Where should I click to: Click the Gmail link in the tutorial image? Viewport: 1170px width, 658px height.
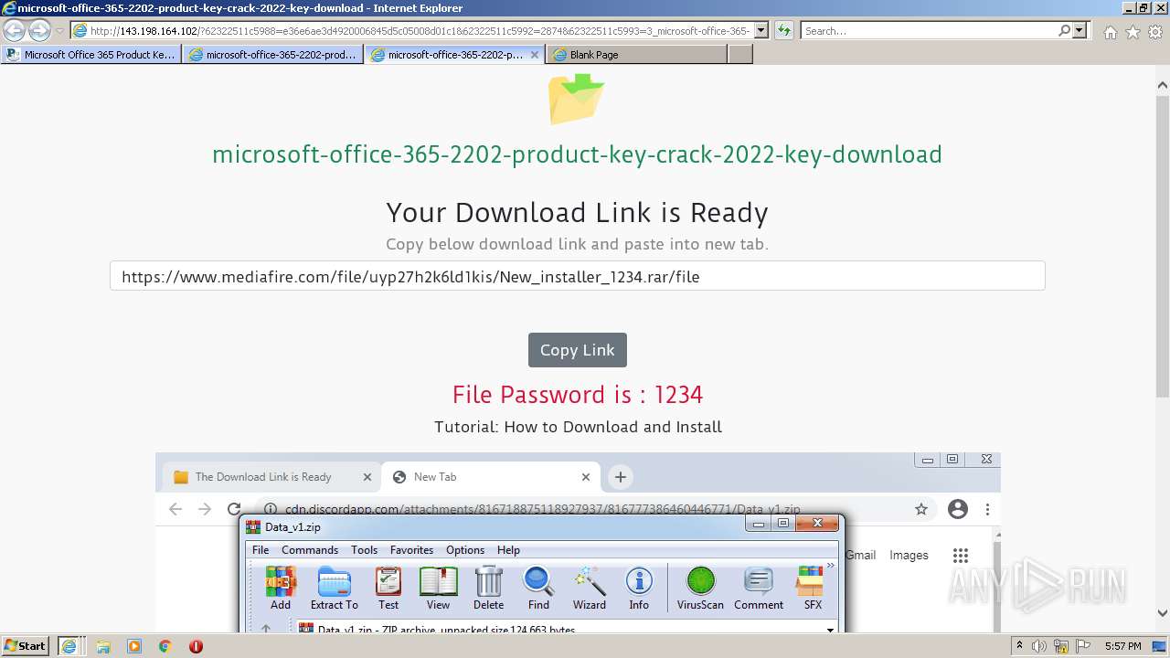860,555
